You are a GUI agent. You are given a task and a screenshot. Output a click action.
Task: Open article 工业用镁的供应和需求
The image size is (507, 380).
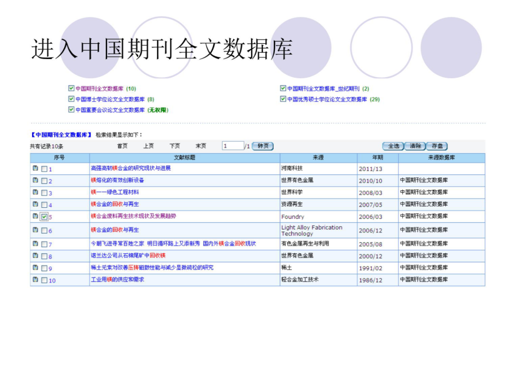coord(117,279)
